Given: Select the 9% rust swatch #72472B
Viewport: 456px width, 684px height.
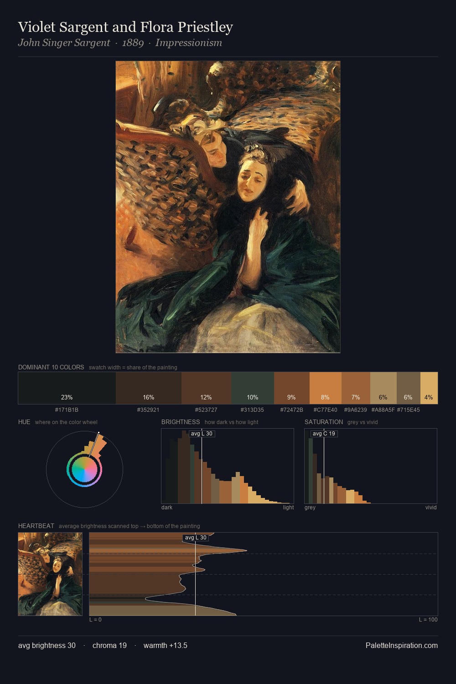Looking at the screenshot, I should [x=292, y=388].
